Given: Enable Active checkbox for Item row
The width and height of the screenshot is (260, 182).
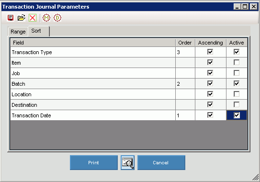Looking at the screenshot, I should coord(237,63).
